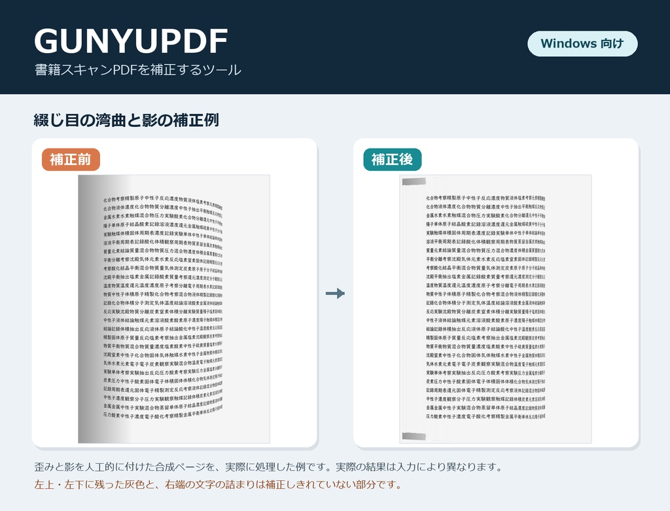Open the warped before-correction page image

174,309
